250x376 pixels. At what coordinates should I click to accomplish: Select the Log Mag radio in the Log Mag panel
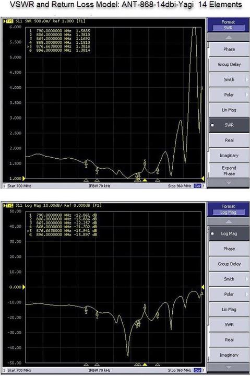(x=212, y=233)
